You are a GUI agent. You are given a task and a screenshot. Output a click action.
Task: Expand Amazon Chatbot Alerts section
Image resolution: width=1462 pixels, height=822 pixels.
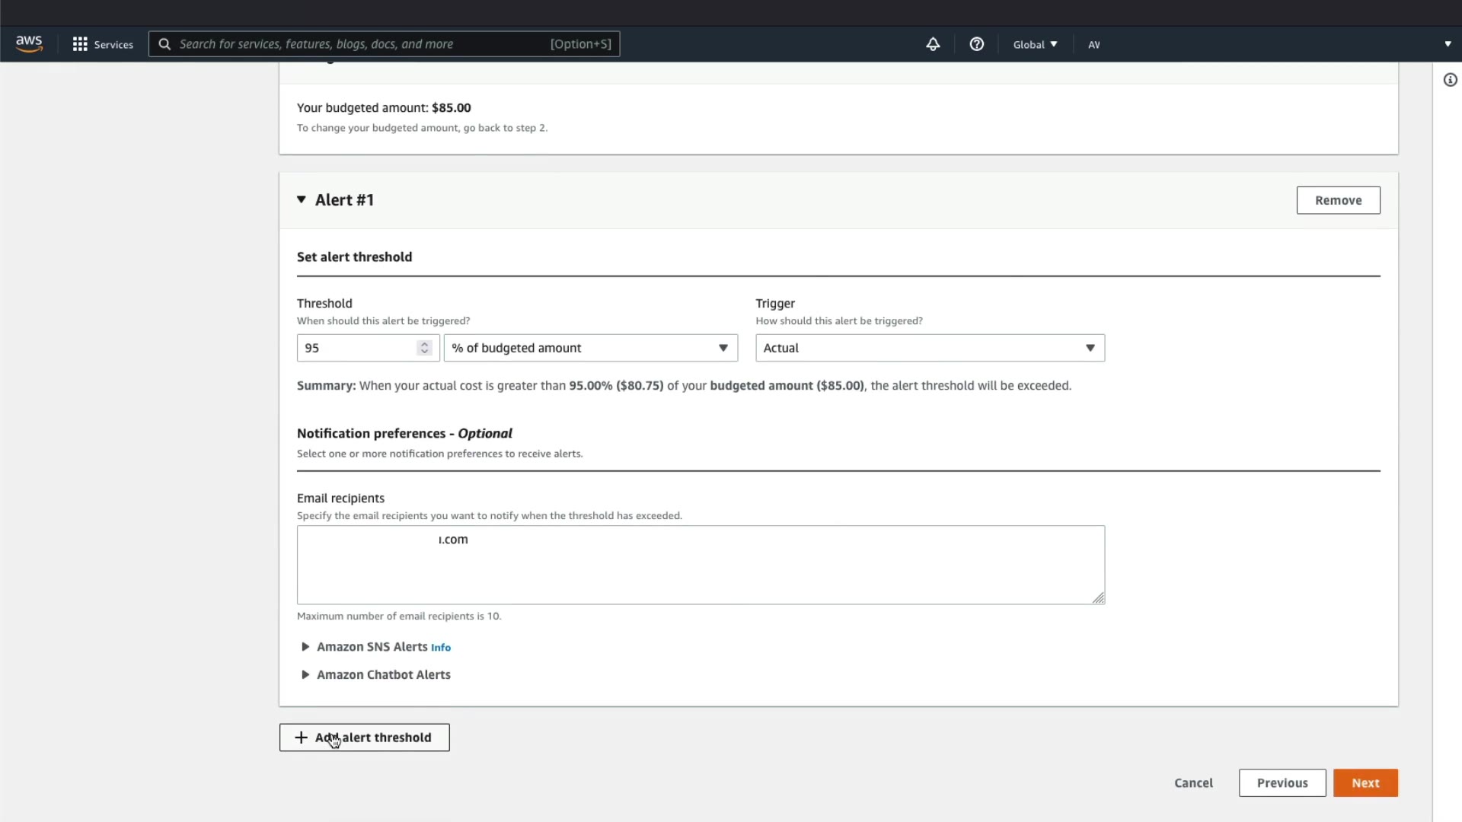pyautogui.click(x=305, y=675)
